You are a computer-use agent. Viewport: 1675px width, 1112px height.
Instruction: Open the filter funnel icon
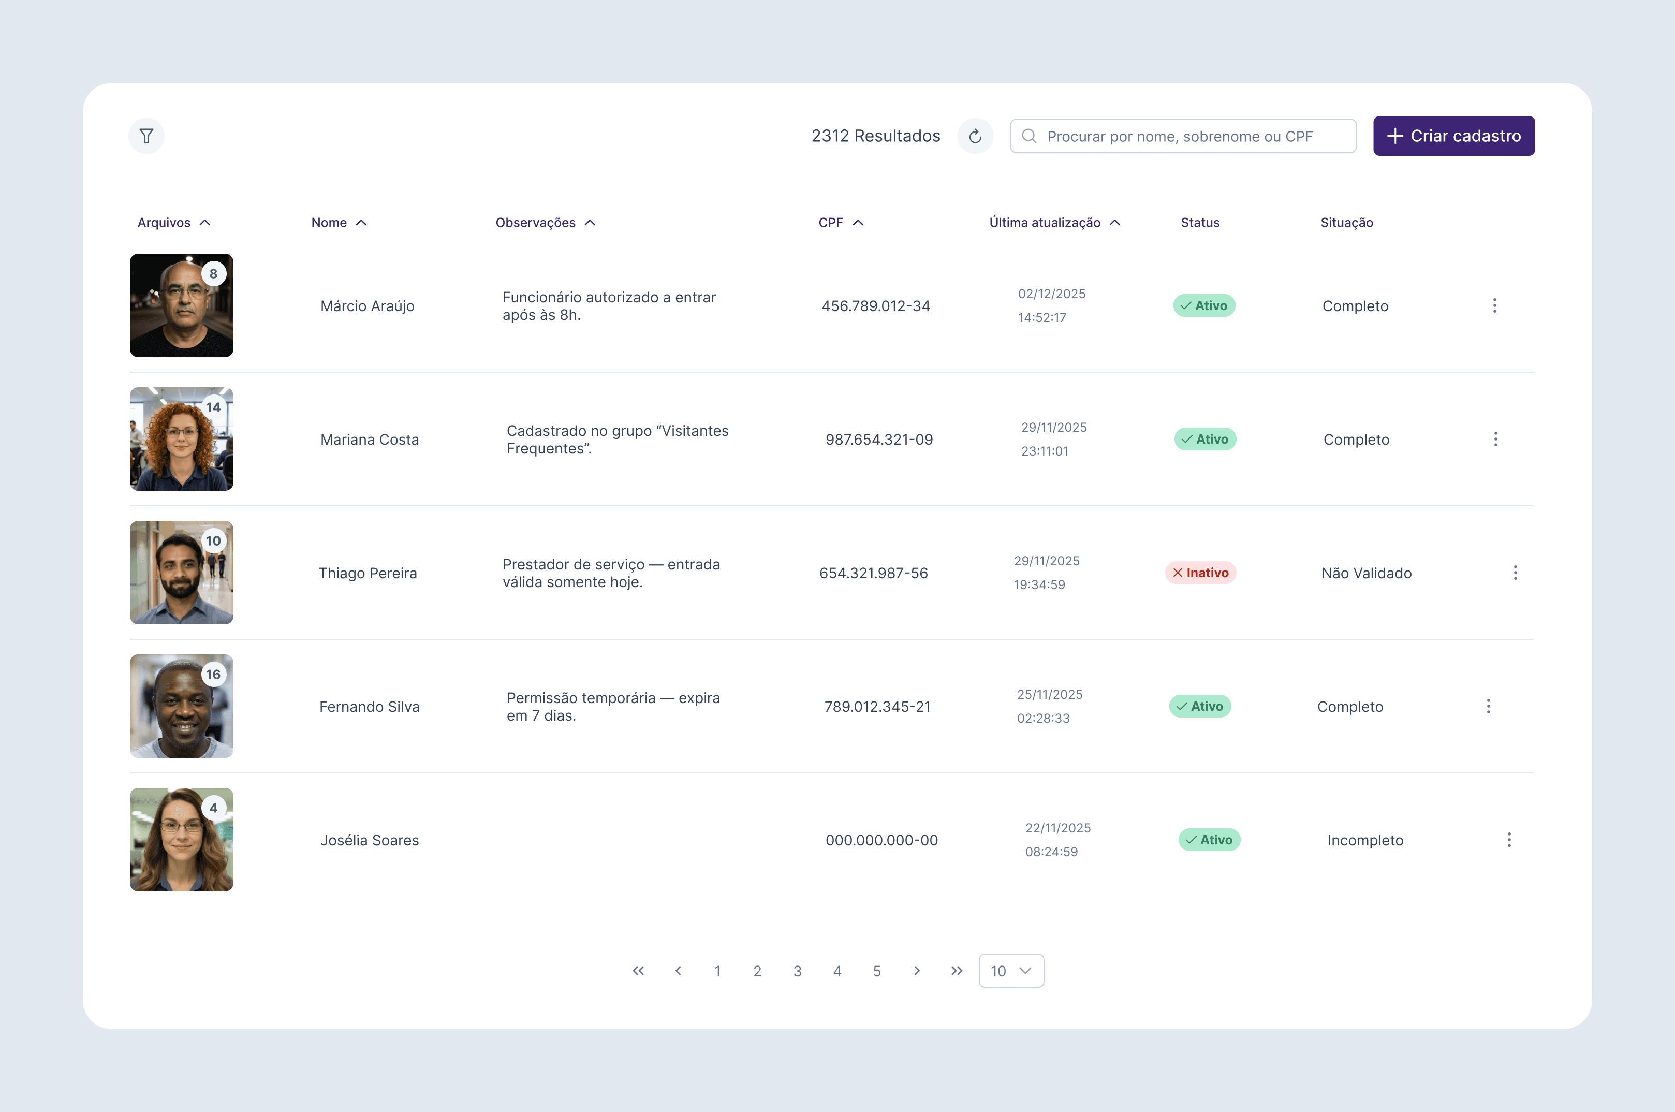[146, 136]
